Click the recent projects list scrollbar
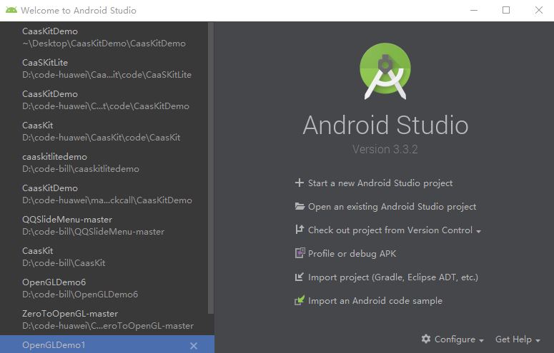The image size is (554, 353). coord(211,168)
